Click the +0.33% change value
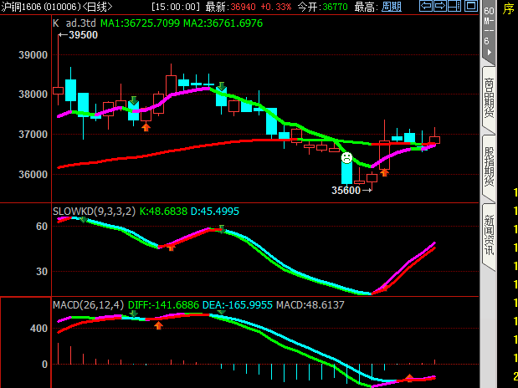 pyautogui.click(x=276, y=7)
